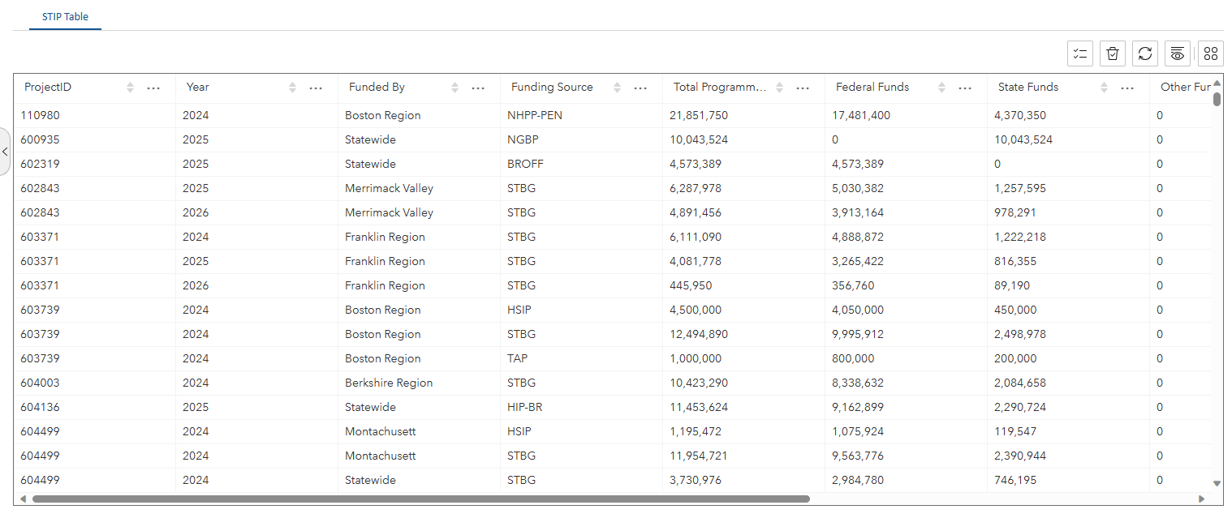The width and height of the screenshot is (1232, 518).
Task: Sort the Year column ascending
Action: (291, 87)
